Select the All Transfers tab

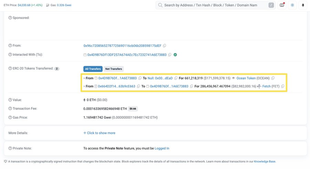[x=93, y=69]
